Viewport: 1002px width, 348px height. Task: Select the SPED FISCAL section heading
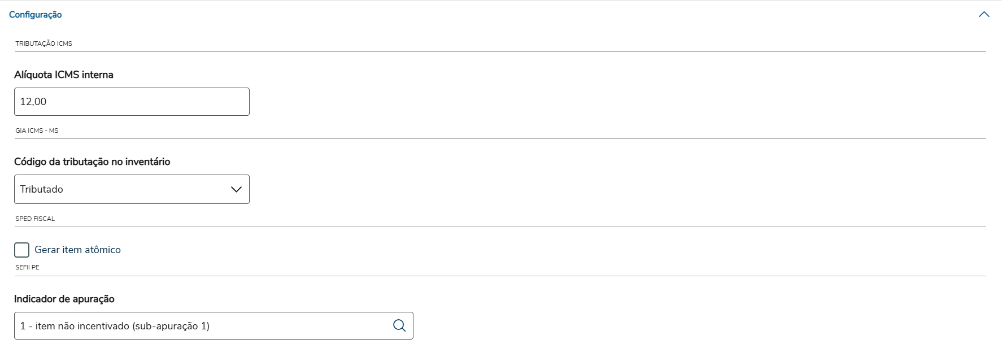[x=35, y=219]
